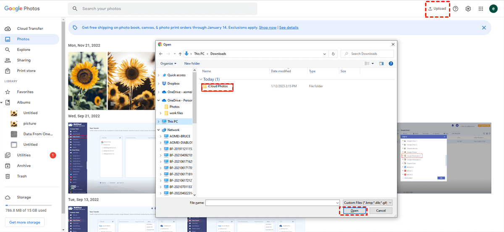Go forward in the Open dialog

(169, 54)
